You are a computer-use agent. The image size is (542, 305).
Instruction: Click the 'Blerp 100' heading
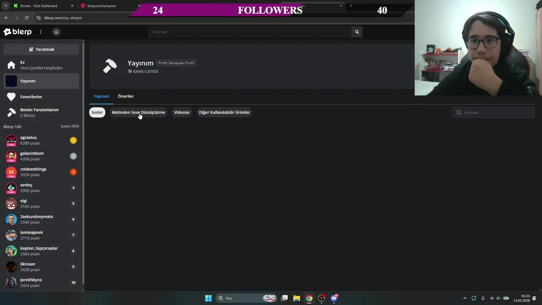tap(12, 127)
